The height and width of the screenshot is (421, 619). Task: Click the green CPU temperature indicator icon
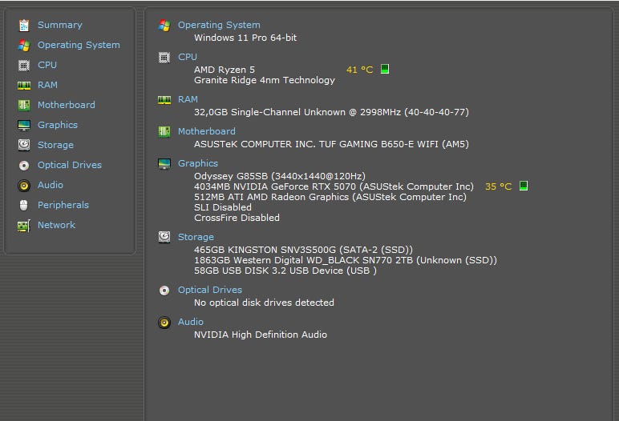pos(385,69)
